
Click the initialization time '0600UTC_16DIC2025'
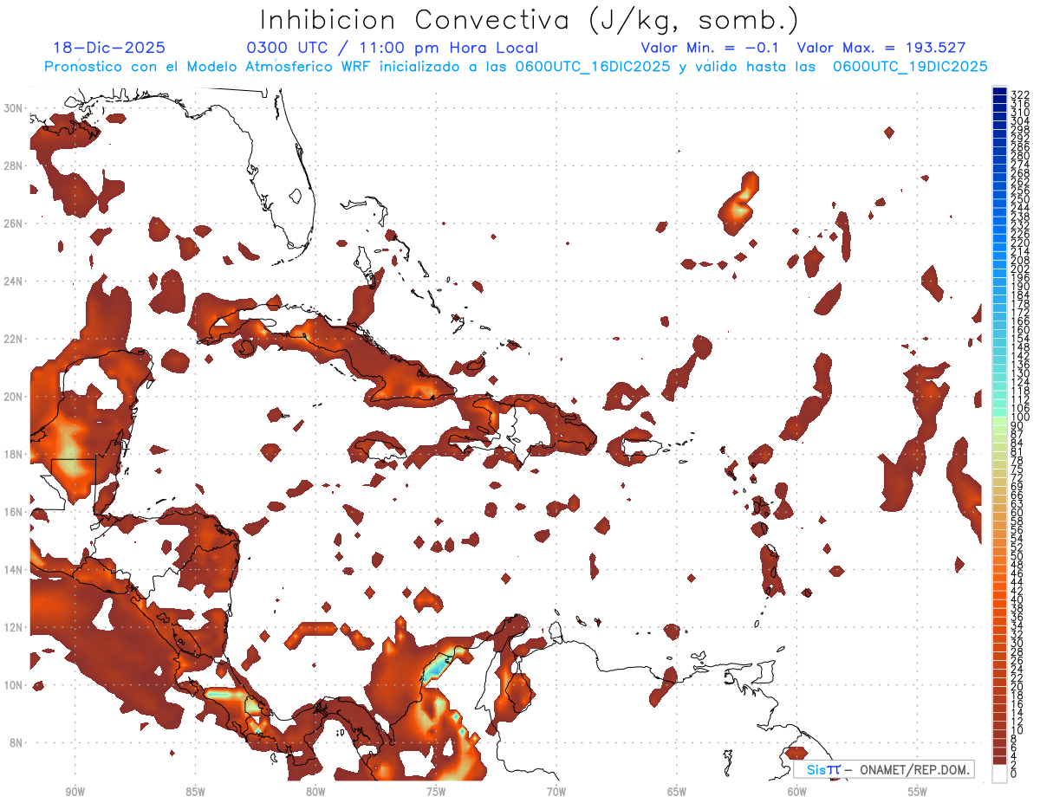point(592,67)
